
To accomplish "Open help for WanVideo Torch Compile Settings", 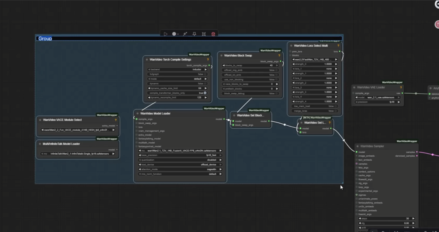I will tap(208, 60).
